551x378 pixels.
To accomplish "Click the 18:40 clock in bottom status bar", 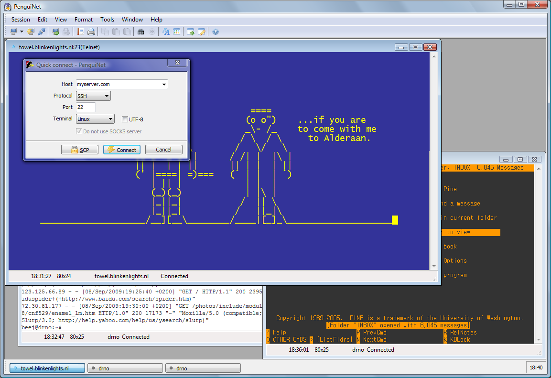I will (x=536, y=367).
